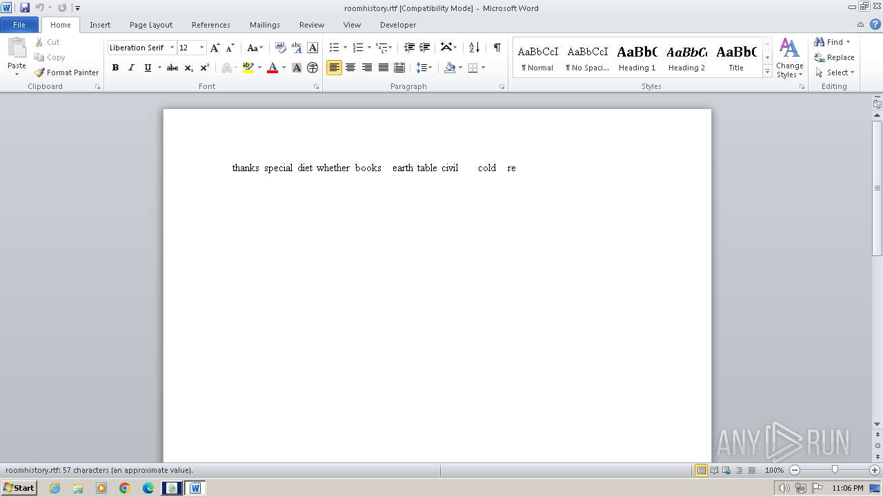Open the font size dropdown

coord(201,48)
